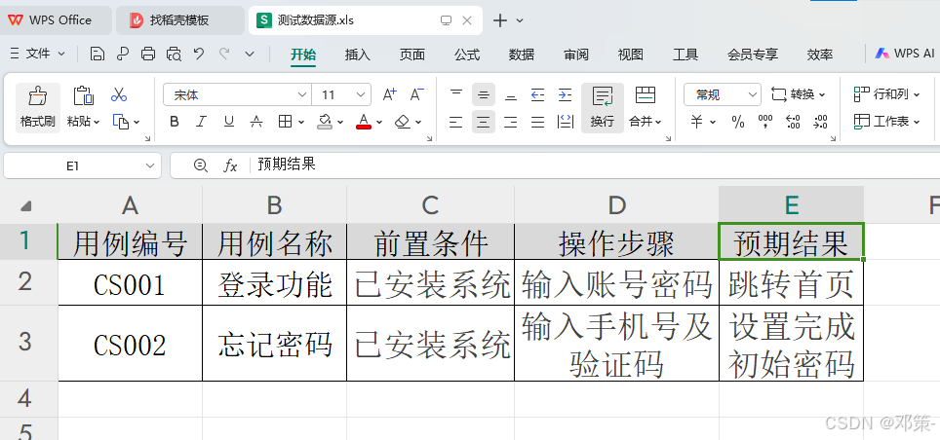This screenshot has width=940, height=440.
Task: Switch to the View (视图) tab
Action: [631, 55]
